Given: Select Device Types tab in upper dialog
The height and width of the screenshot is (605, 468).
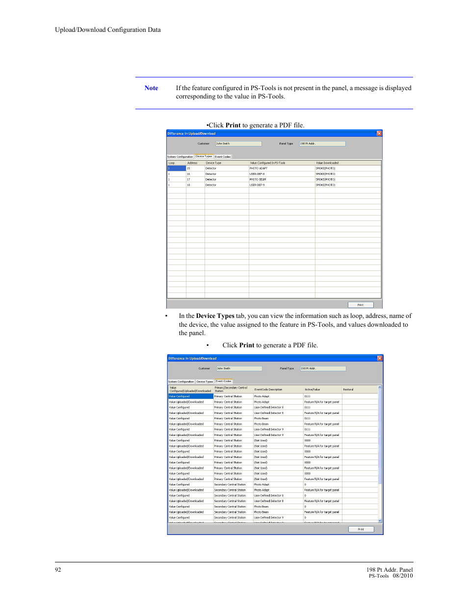Looking at the screenshot, I should [204, 157].
